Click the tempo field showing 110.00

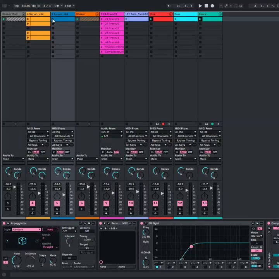pos(26,6)
